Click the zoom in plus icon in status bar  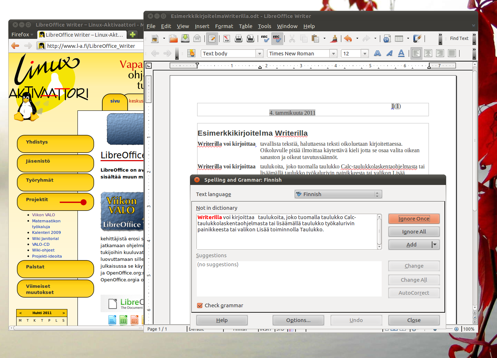tap(457, 329)
